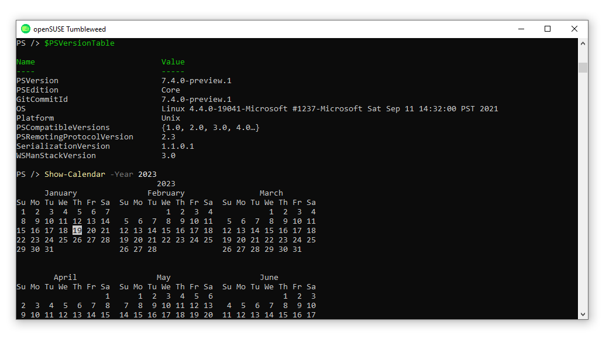The width and height of the screenshot is (616, 342).
Task: Select the highlighted date 19 in January
Action: point(77,230)
